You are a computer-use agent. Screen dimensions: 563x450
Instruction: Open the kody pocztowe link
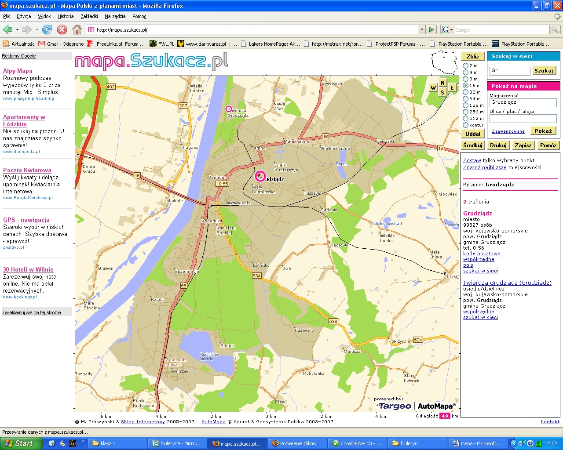(482, 254)
